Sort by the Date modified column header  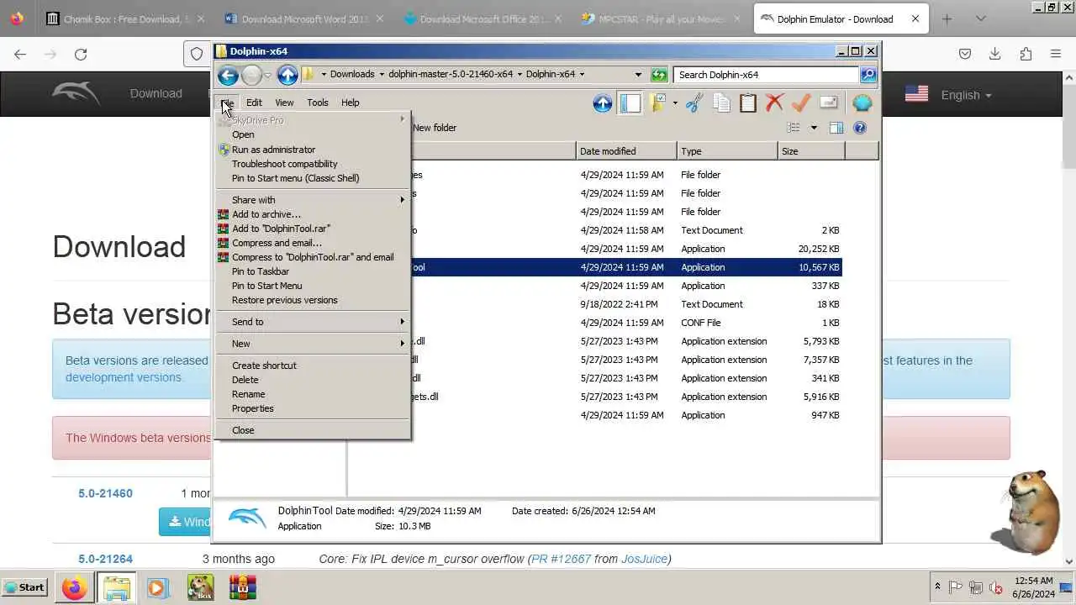tap(627, 151)
